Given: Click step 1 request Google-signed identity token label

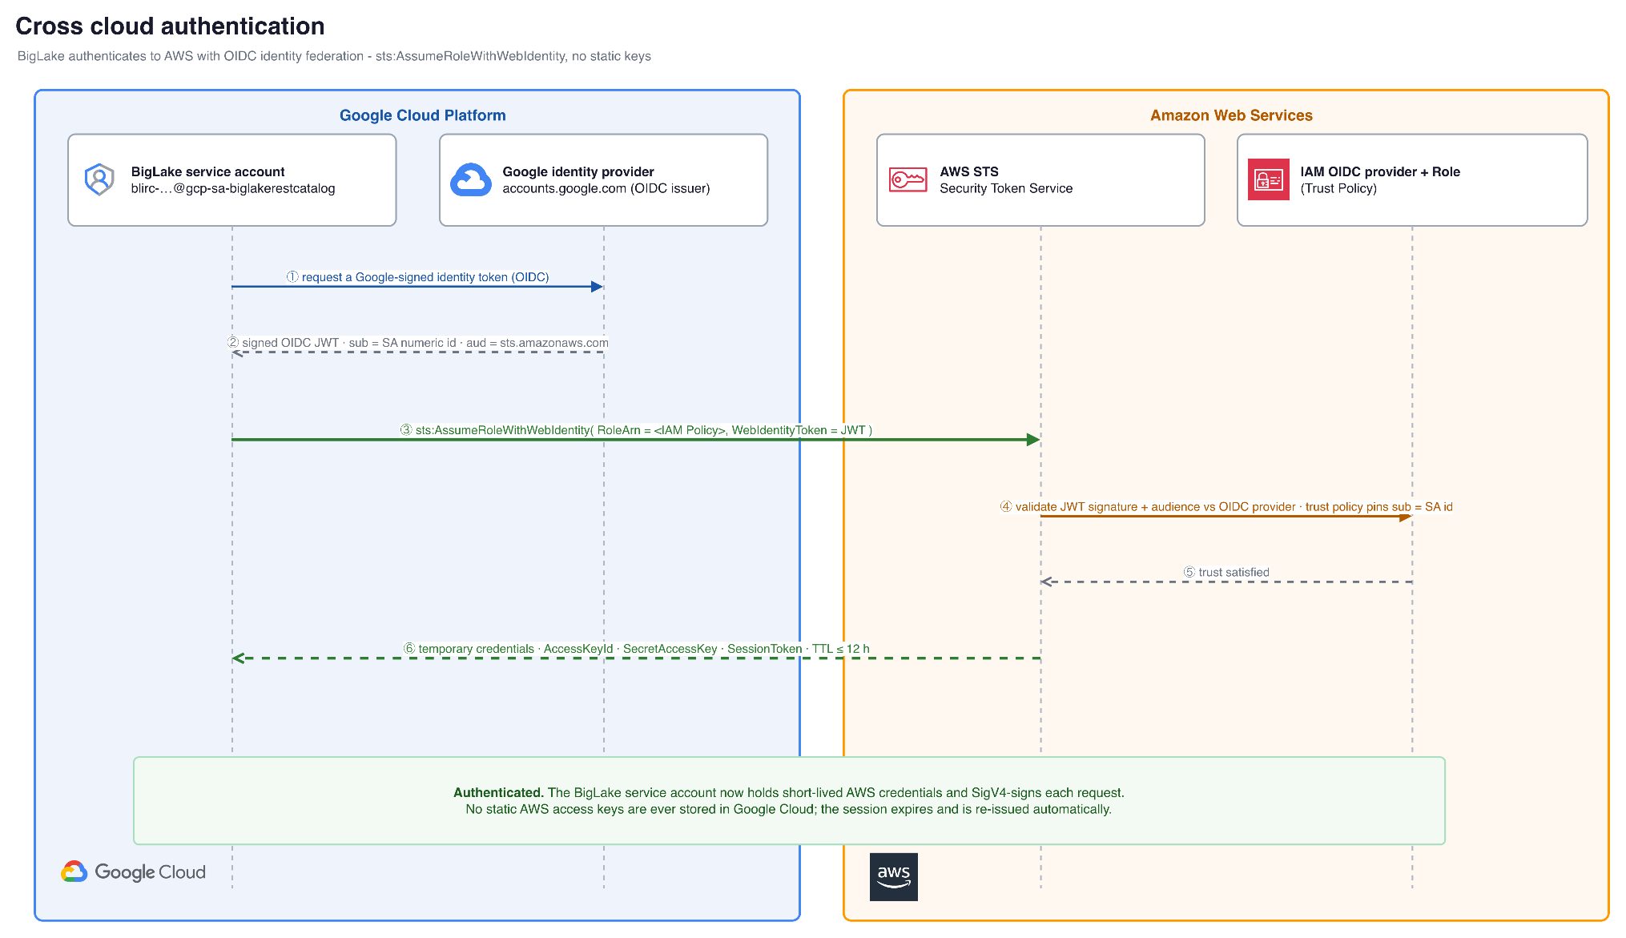Looking at the screenshot, I should [418, 277].
